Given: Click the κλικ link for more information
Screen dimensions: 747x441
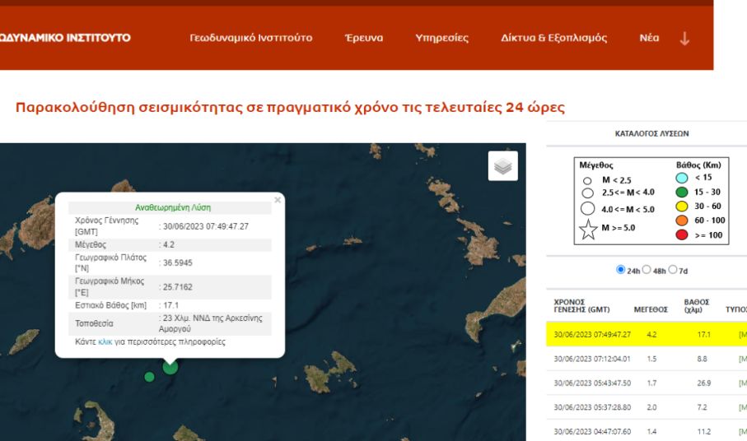Looking at the screenshot, I should click(x=105, y=341).
